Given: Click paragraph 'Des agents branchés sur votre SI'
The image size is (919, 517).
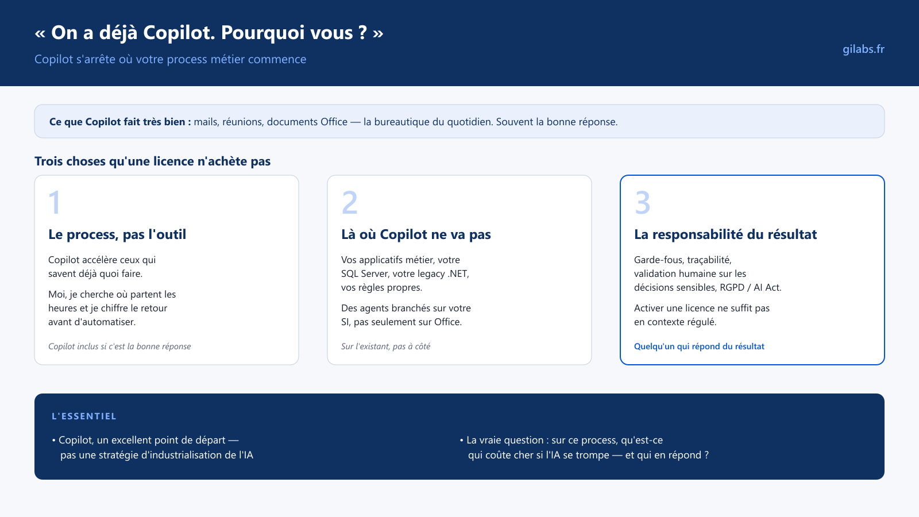Looking at the screenshot, I should tap(406, 315).
